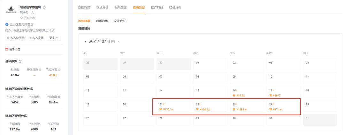Switch to the 视频数据 tab
The image size is (345, 135).
click(120, 7)
